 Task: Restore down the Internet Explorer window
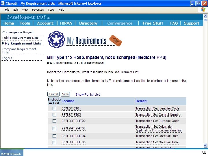198,3
